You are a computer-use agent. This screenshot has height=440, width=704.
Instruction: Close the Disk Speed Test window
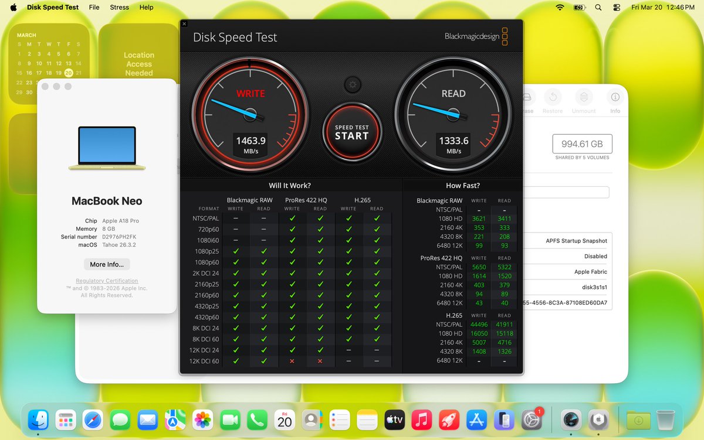pyautogui.click(x=184, y=24)
